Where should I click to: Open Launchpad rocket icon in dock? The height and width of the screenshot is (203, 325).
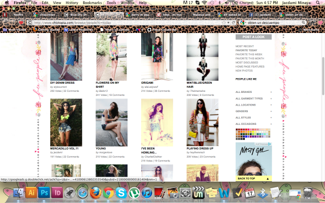pos(70,193)
